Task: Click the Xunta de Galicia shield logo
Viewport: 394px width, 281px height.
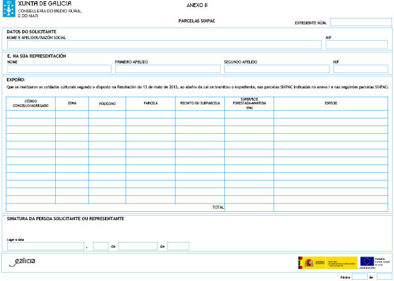Action: pos(9,10)
